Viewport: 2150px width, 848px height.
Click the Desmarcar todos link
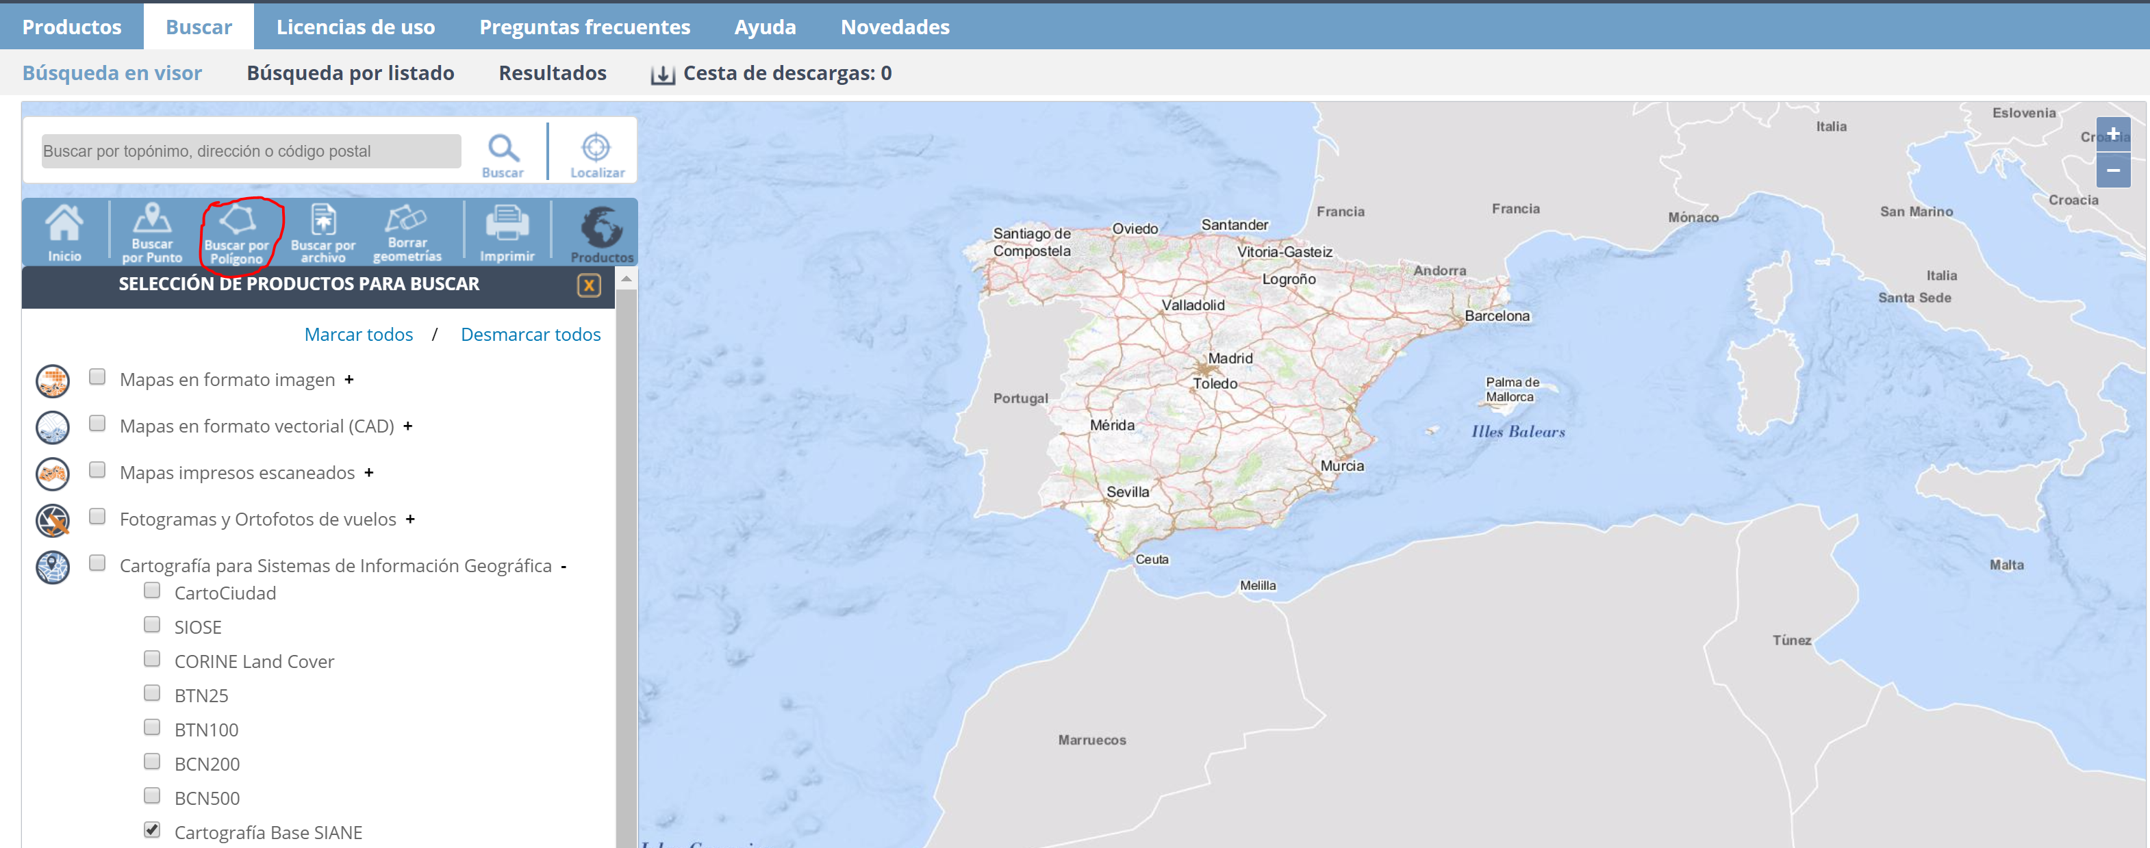[531, 335]
